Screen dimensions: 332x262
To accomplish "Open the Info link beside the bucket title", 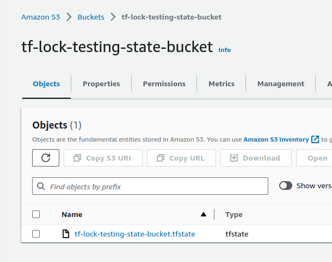I will click(x=224, y=50).
